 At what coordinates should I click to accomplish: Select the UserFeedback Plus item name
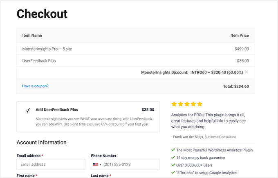[x=39, y=61]
